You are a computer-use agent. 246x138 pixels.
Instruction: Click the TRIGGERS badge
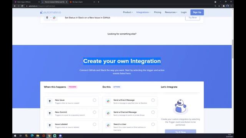pos(72,87)
